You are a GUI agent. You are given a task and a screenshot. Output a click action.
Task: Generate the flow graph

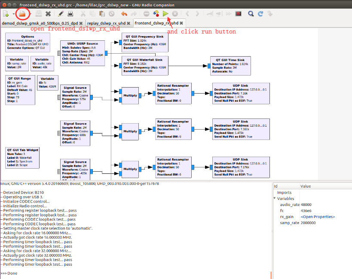(x=156, y=14)
